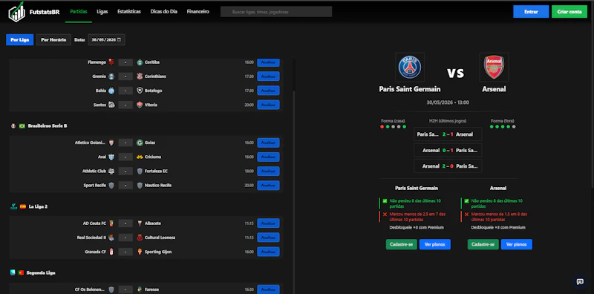
Task: Click the Albacete team crest
Action: tap(140, 223)
